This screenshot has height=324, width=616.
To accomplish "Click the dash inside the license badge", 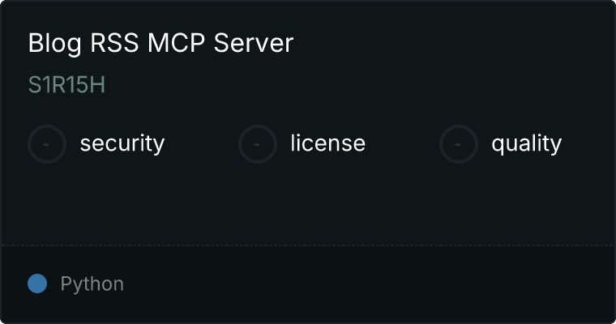I will coord(257,144).
